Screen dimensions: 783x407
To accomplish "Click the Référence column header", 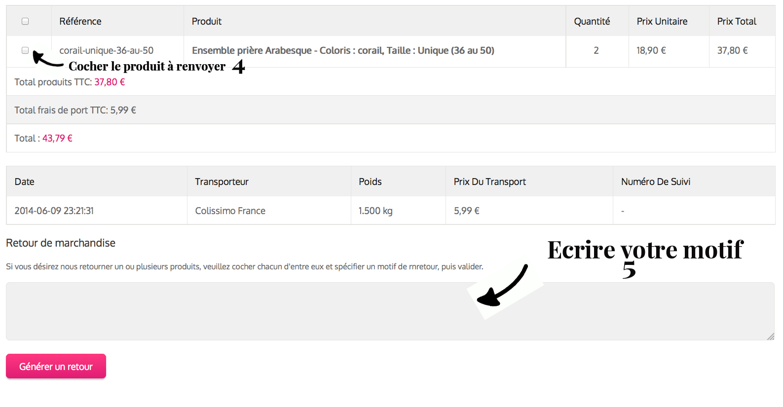I will pos(80,21).
